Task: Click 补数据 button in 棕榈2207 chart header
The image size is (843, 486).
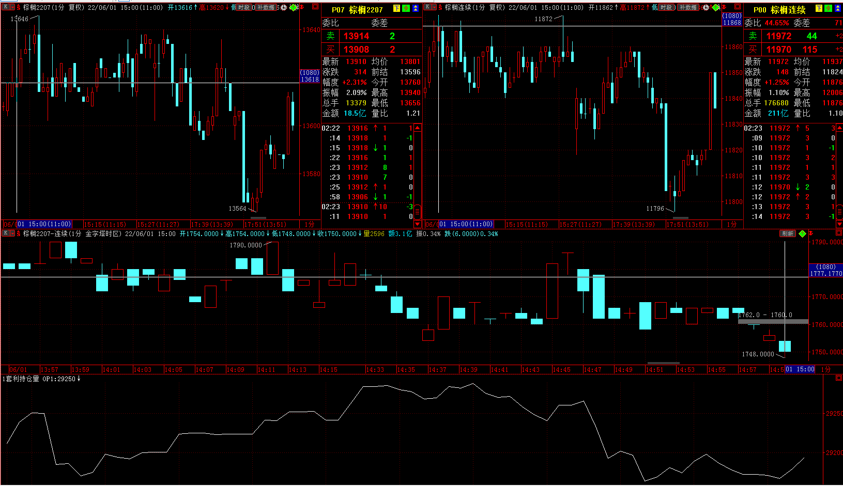Action: click(x=266, y=8)
